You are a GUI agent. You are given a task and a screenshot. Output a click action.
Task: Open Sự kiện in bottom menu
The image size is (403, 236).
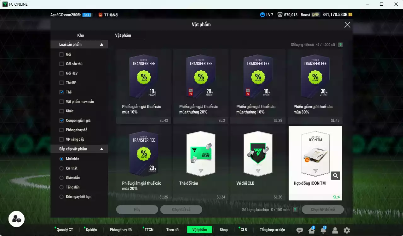tap(91, 230)
